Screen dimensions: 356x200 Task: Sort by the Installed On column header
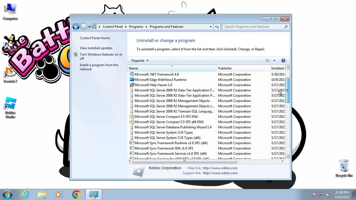click(x=278, y=68)
